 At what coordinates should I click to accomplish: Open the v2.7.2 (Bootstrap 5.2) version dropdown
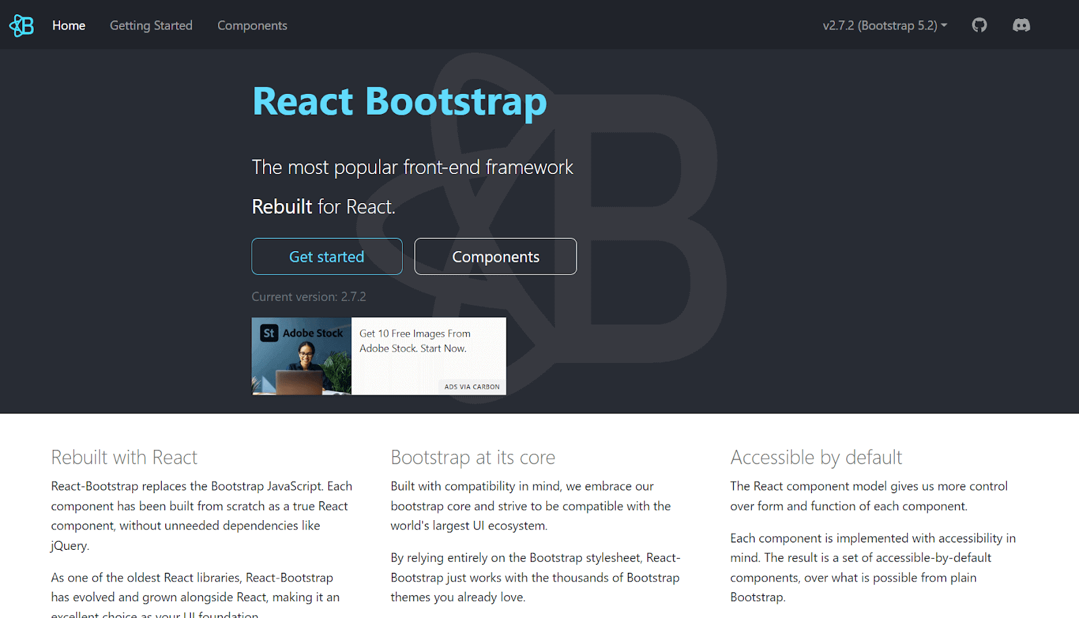click(880, 25)
